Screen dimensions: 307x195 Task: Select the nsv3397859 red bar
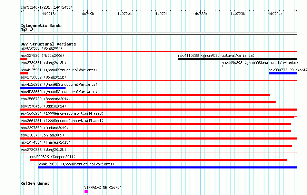(156, 131)
